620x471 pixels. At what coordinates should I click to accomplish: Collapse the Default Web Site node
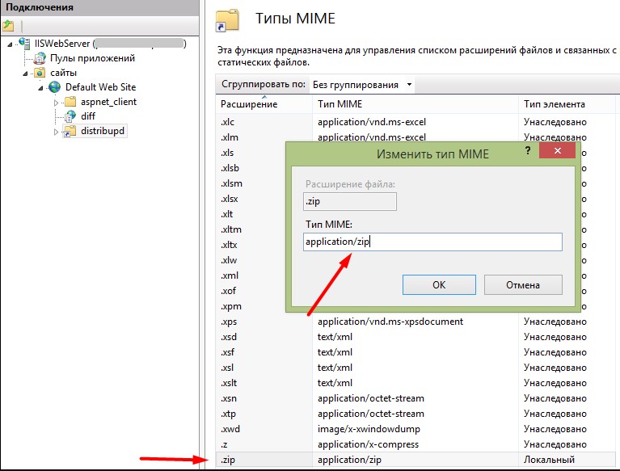tap(41, 87)
